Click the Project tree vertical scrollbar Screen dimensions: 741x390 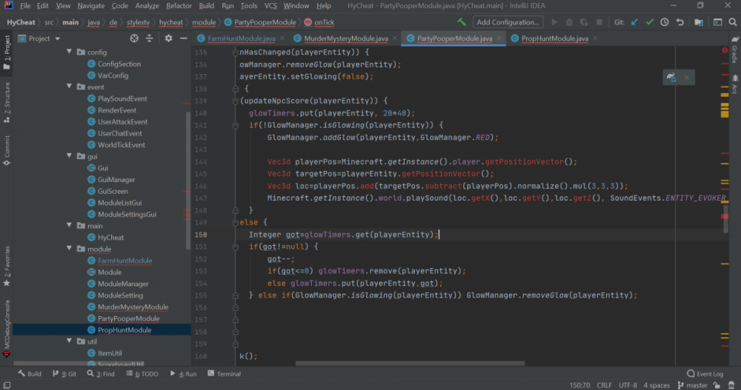pos(188,181)
